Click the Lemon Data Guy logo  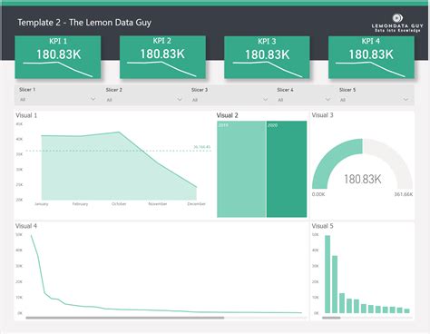[x=397, y=23]
